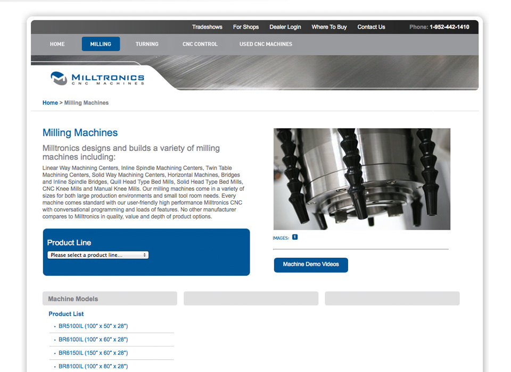511x372 pixels.
Task: Open the BR6100IL product link
Action: 93,340
